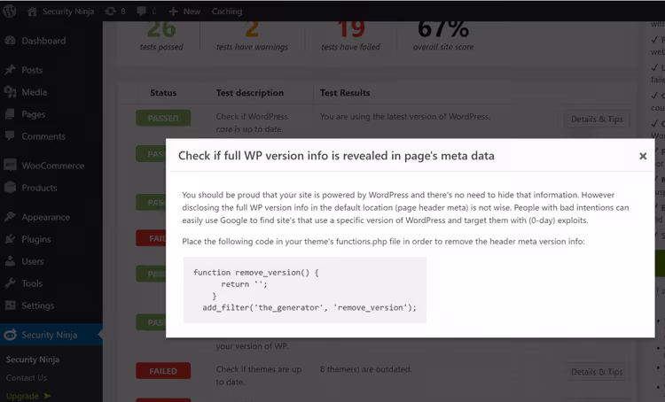This screenshot has width=665, height=402.
Task: Click 'tests passed' label
Action: point(161,47)
